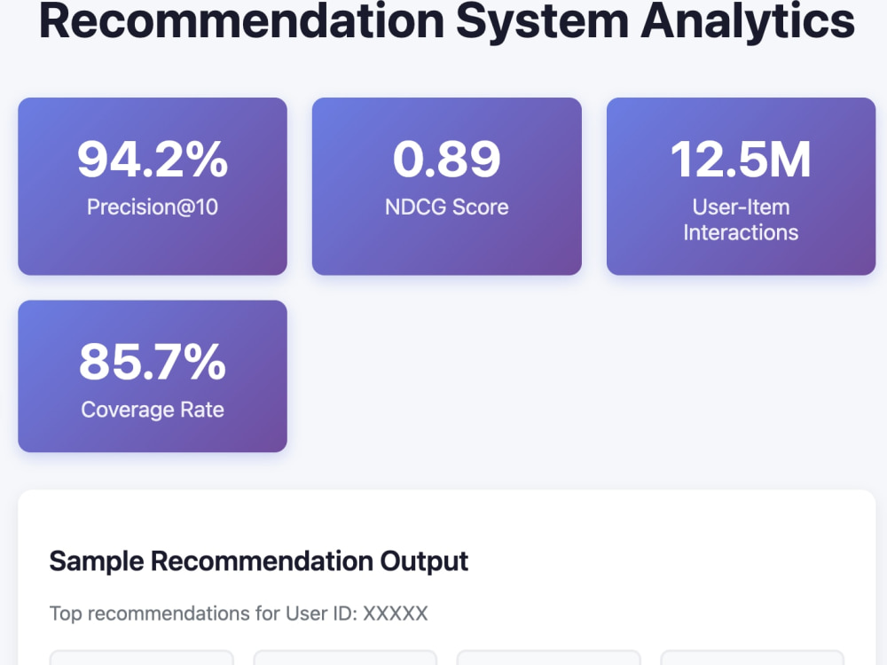Click the Sample Recommendation Output heading
The image size is (887, 665).
pyautogui.click(x=258, y=561)
